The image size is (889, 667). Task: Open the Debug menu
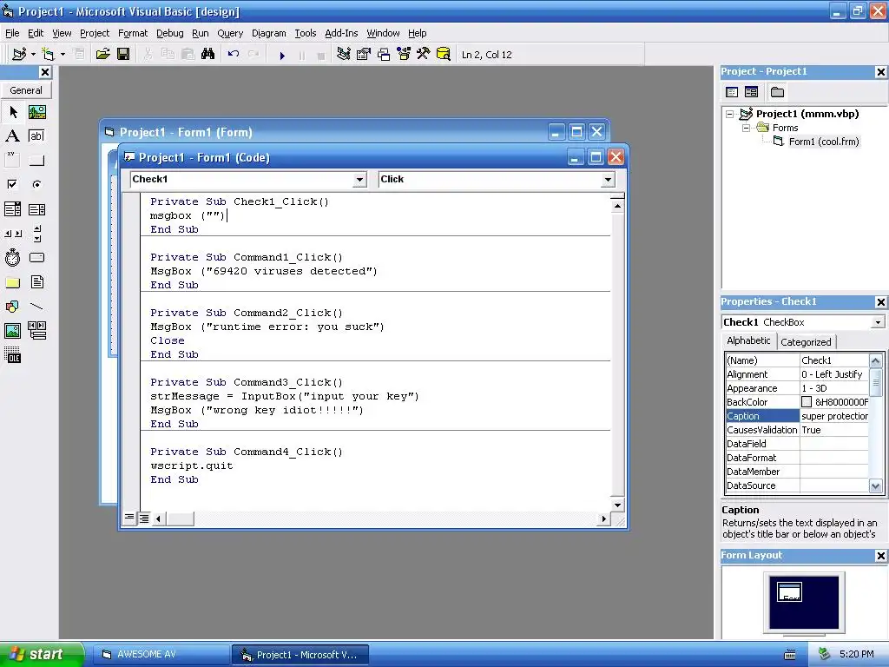point(169,33)
